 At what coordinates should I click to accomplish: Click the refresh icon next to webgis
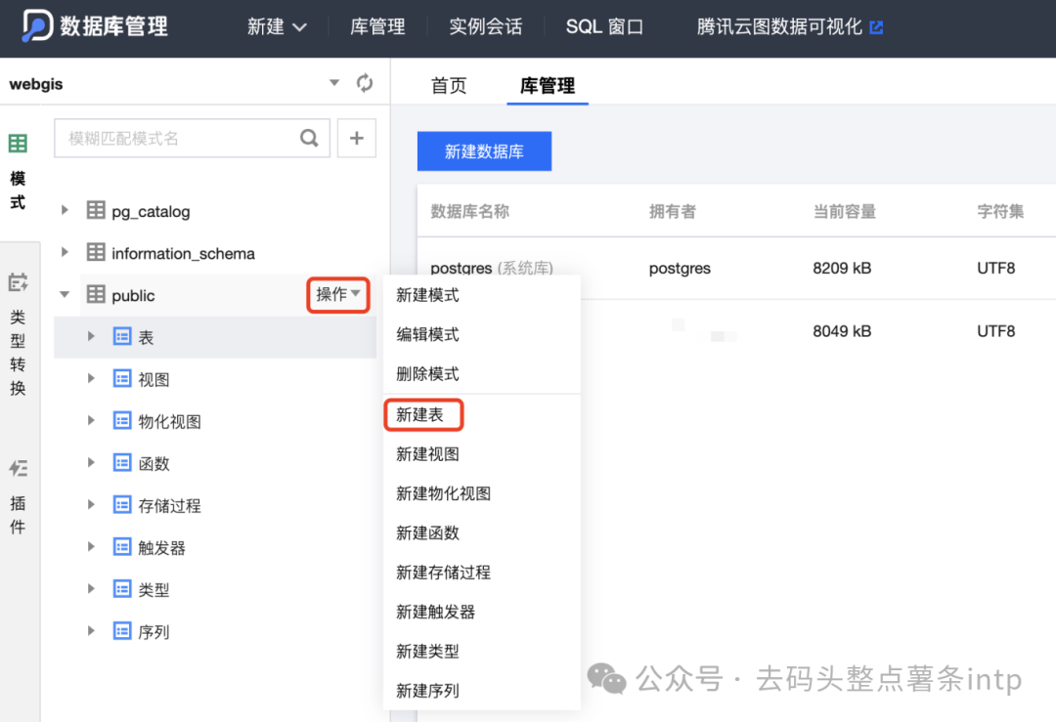(365, 84)
